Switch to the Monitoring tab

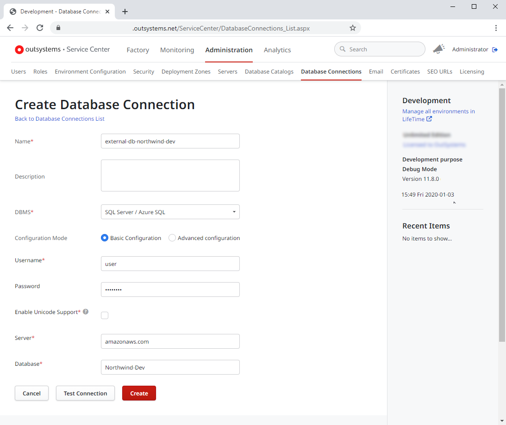coord(177,50)
